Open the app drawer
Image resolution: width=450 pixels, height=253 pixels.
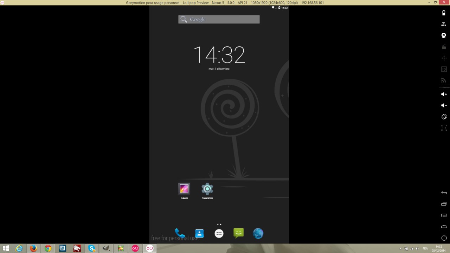click(219, 233)
